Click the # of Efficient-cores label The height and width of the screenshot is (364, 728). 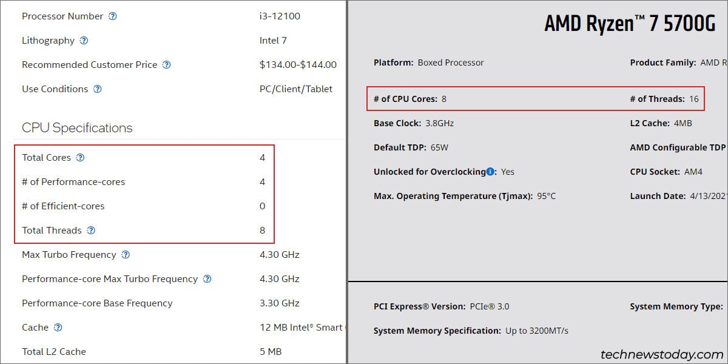pyautogui.click(x=63, y=206)
